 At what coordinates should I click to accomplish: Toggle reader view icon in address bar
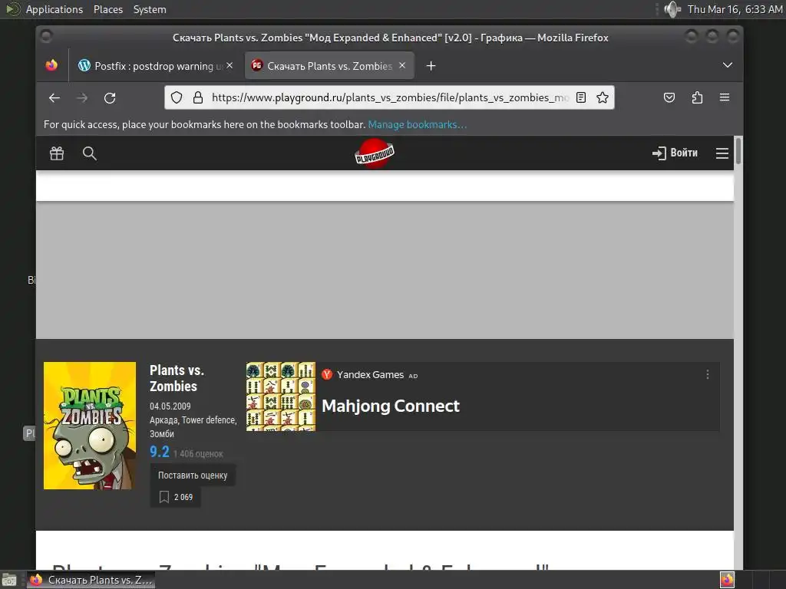tap(581, 97)
